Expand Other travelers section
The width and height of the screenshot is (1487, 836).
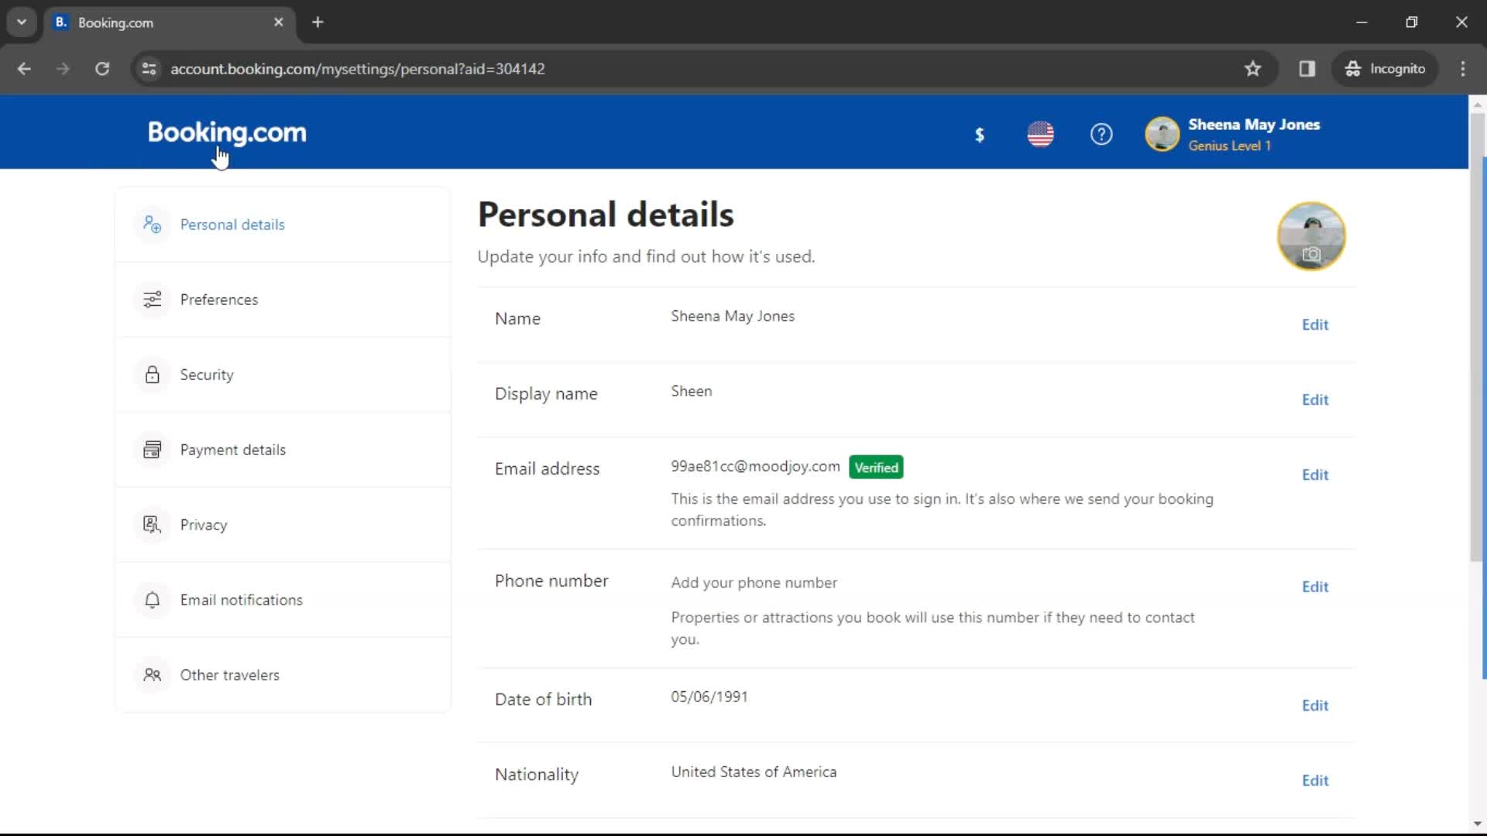(228, 673)
